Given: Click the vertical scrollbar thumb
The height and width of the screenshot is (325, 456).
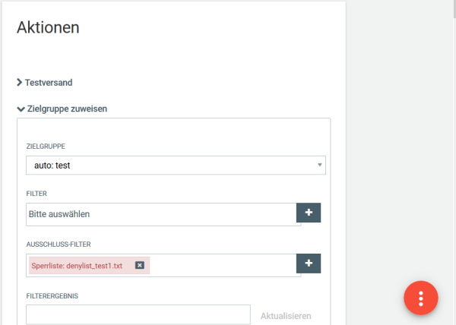Looking at the screenshot, I should coord(454,8).
